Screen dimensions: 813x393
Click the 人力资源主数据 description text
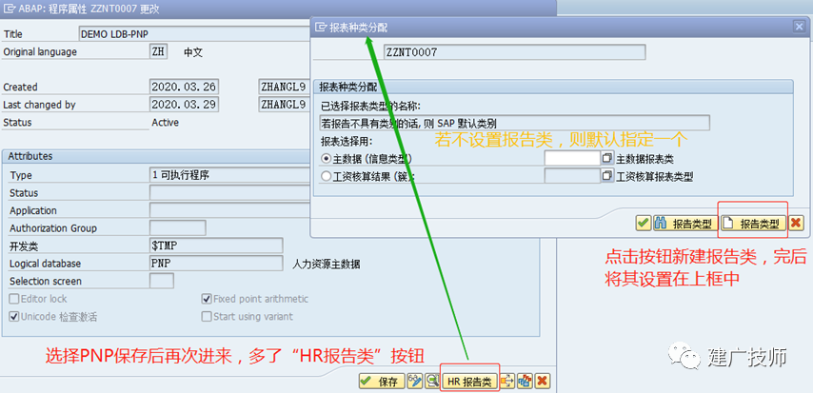click(x=327, y=265)
